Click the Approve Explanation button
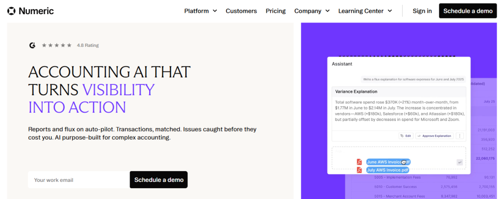The height and width of the screenshot is (199, 501). coord(434,136)
